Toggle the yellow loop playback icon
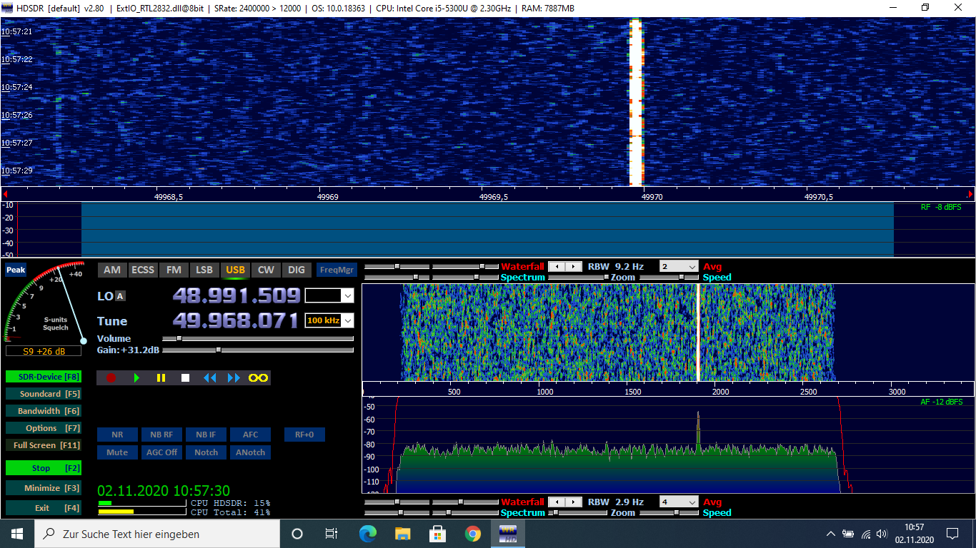976x548 pixels. tap(258, 377)
